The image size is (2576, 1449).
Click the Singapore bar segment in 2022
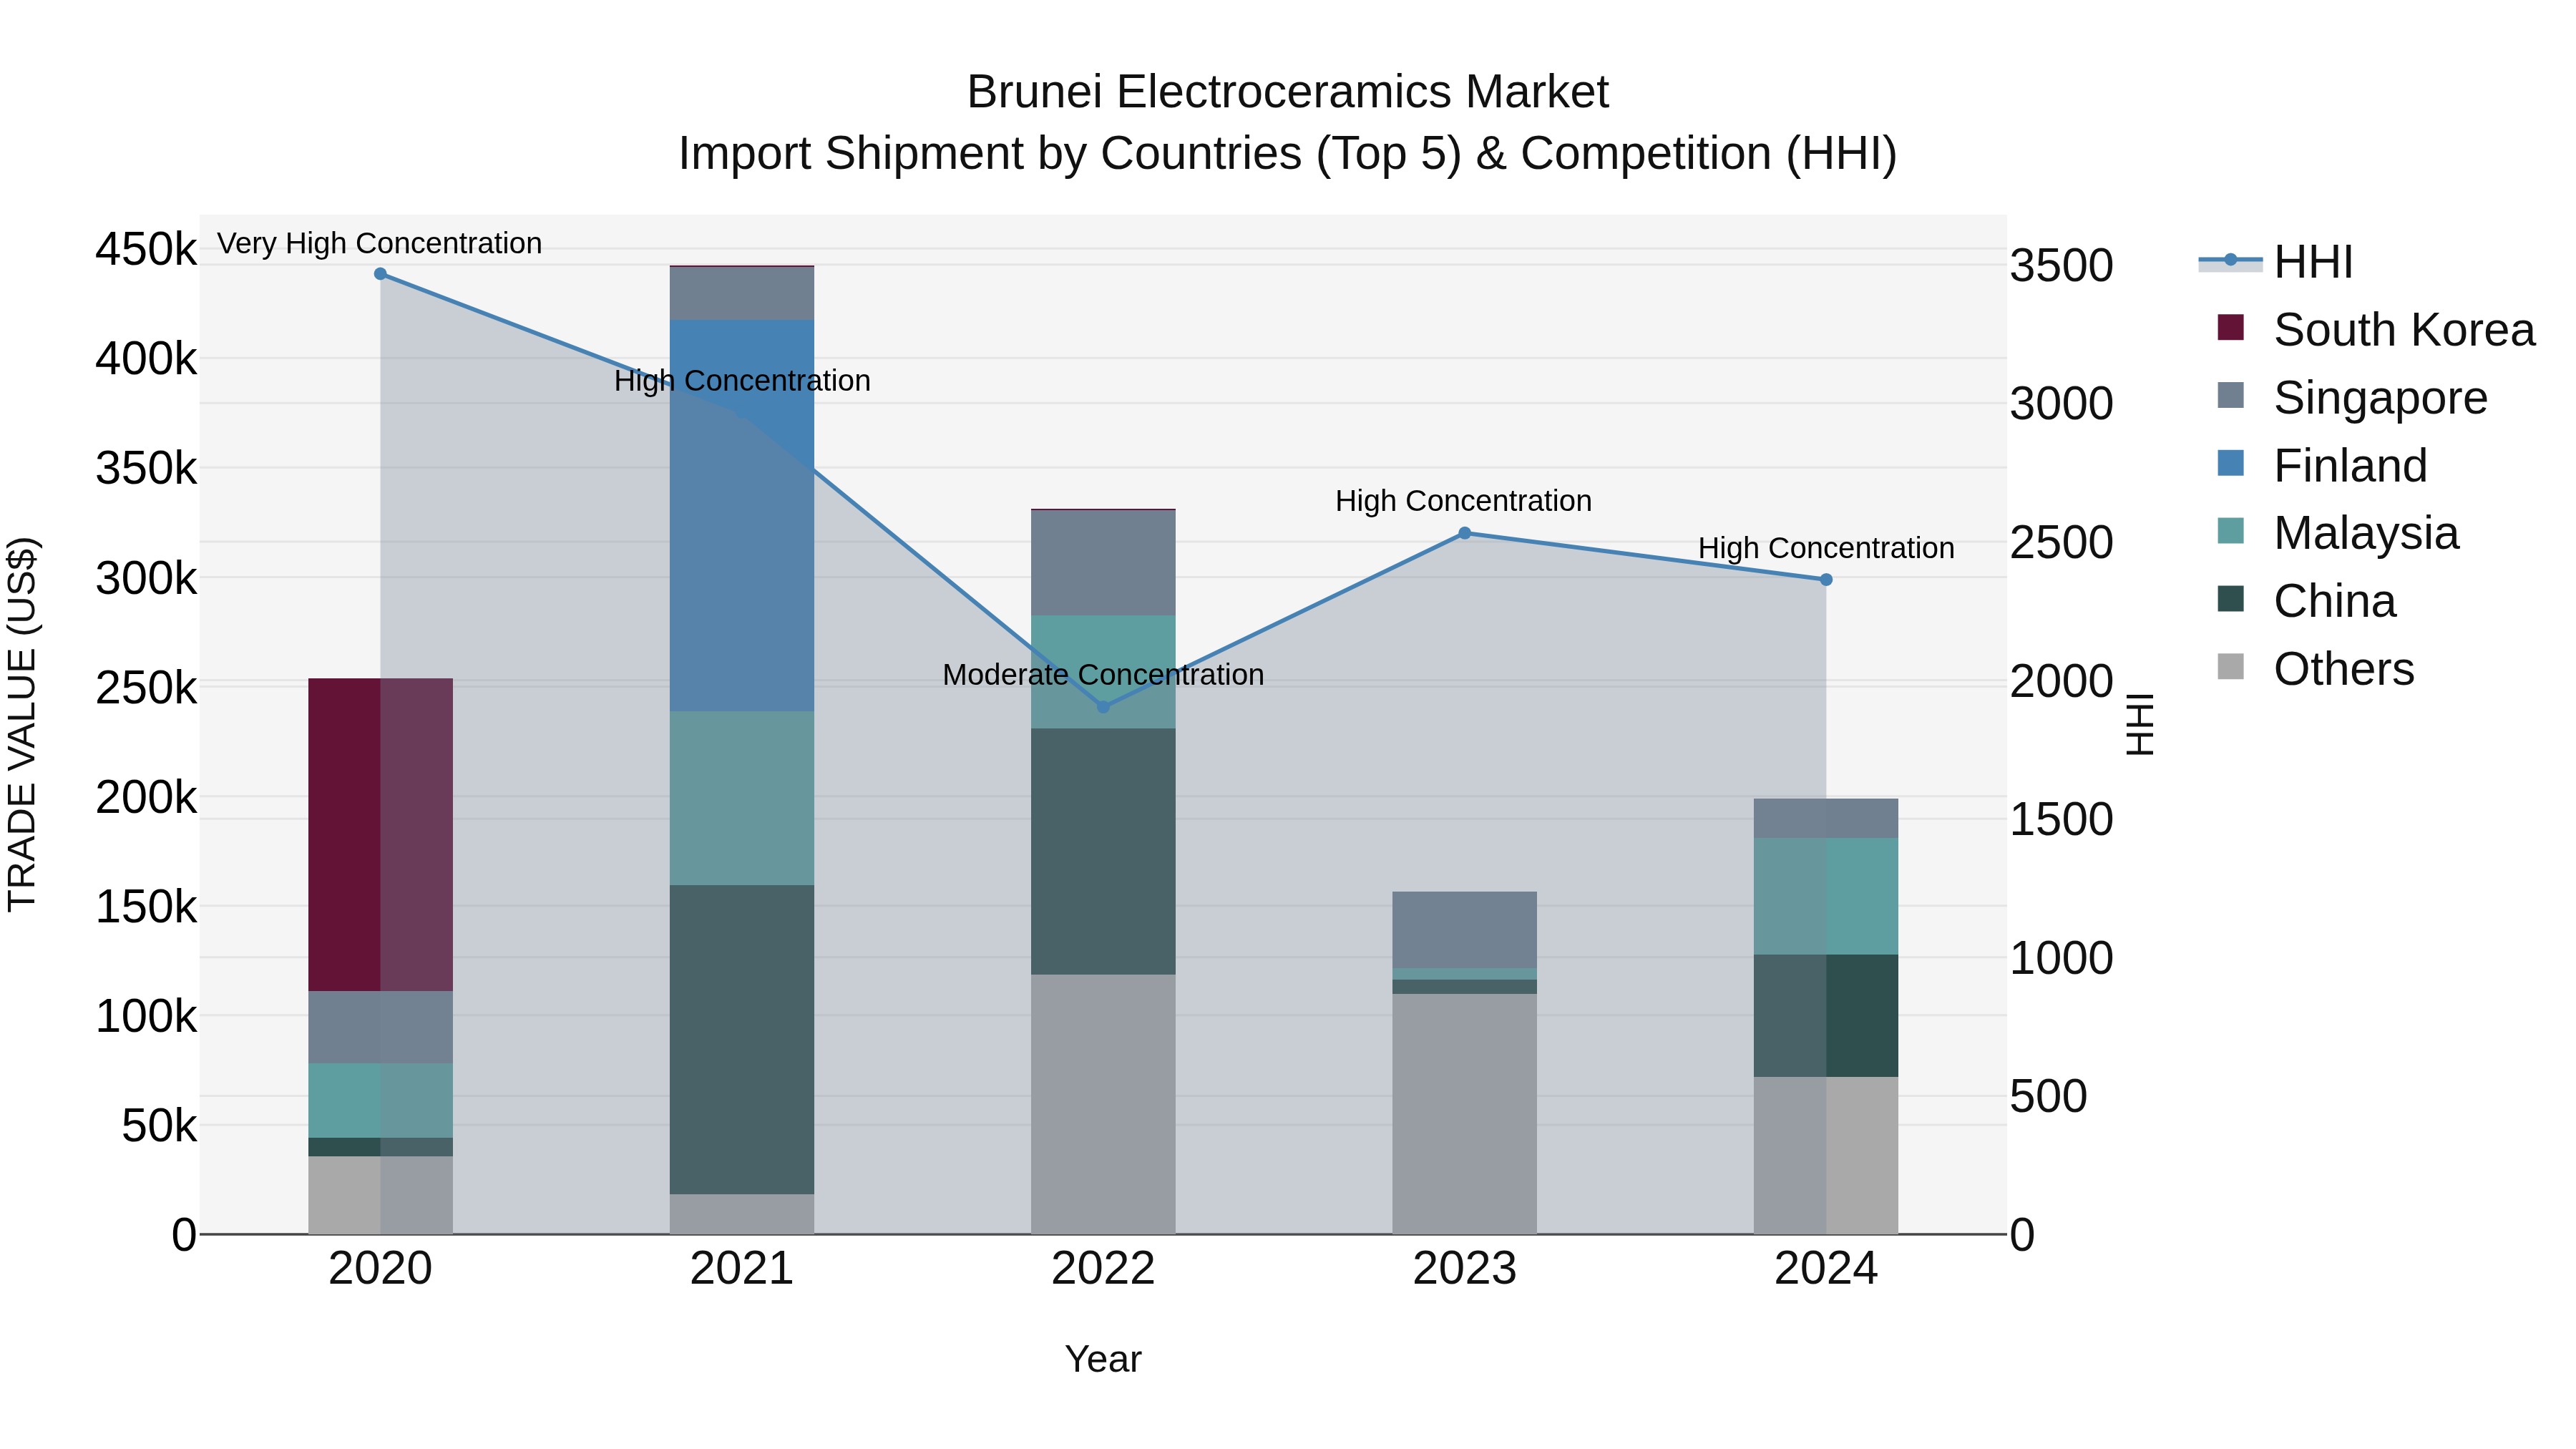click(1103, 563)
